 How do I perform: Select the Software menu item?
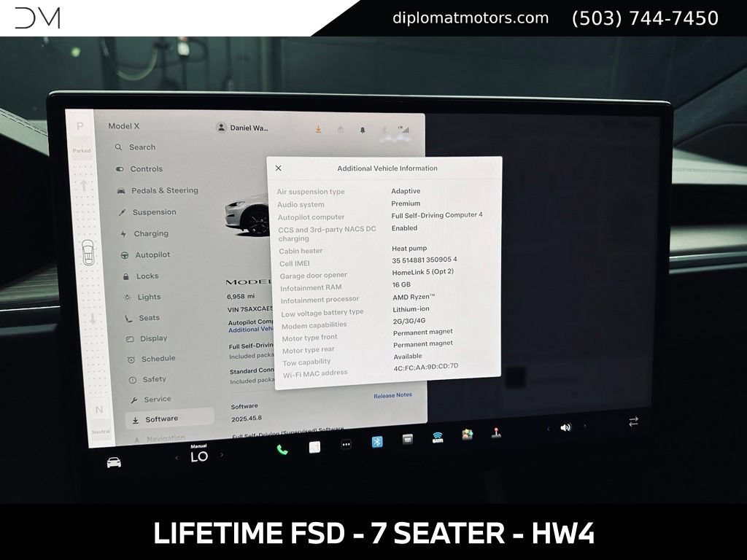[169, 419]
